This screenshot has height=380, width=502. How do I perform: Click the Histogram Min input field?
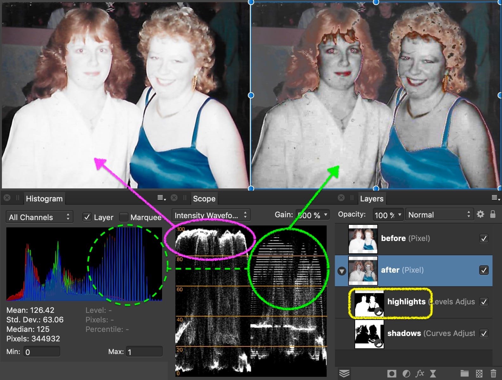pyautogui.click(x=41, y=352)
